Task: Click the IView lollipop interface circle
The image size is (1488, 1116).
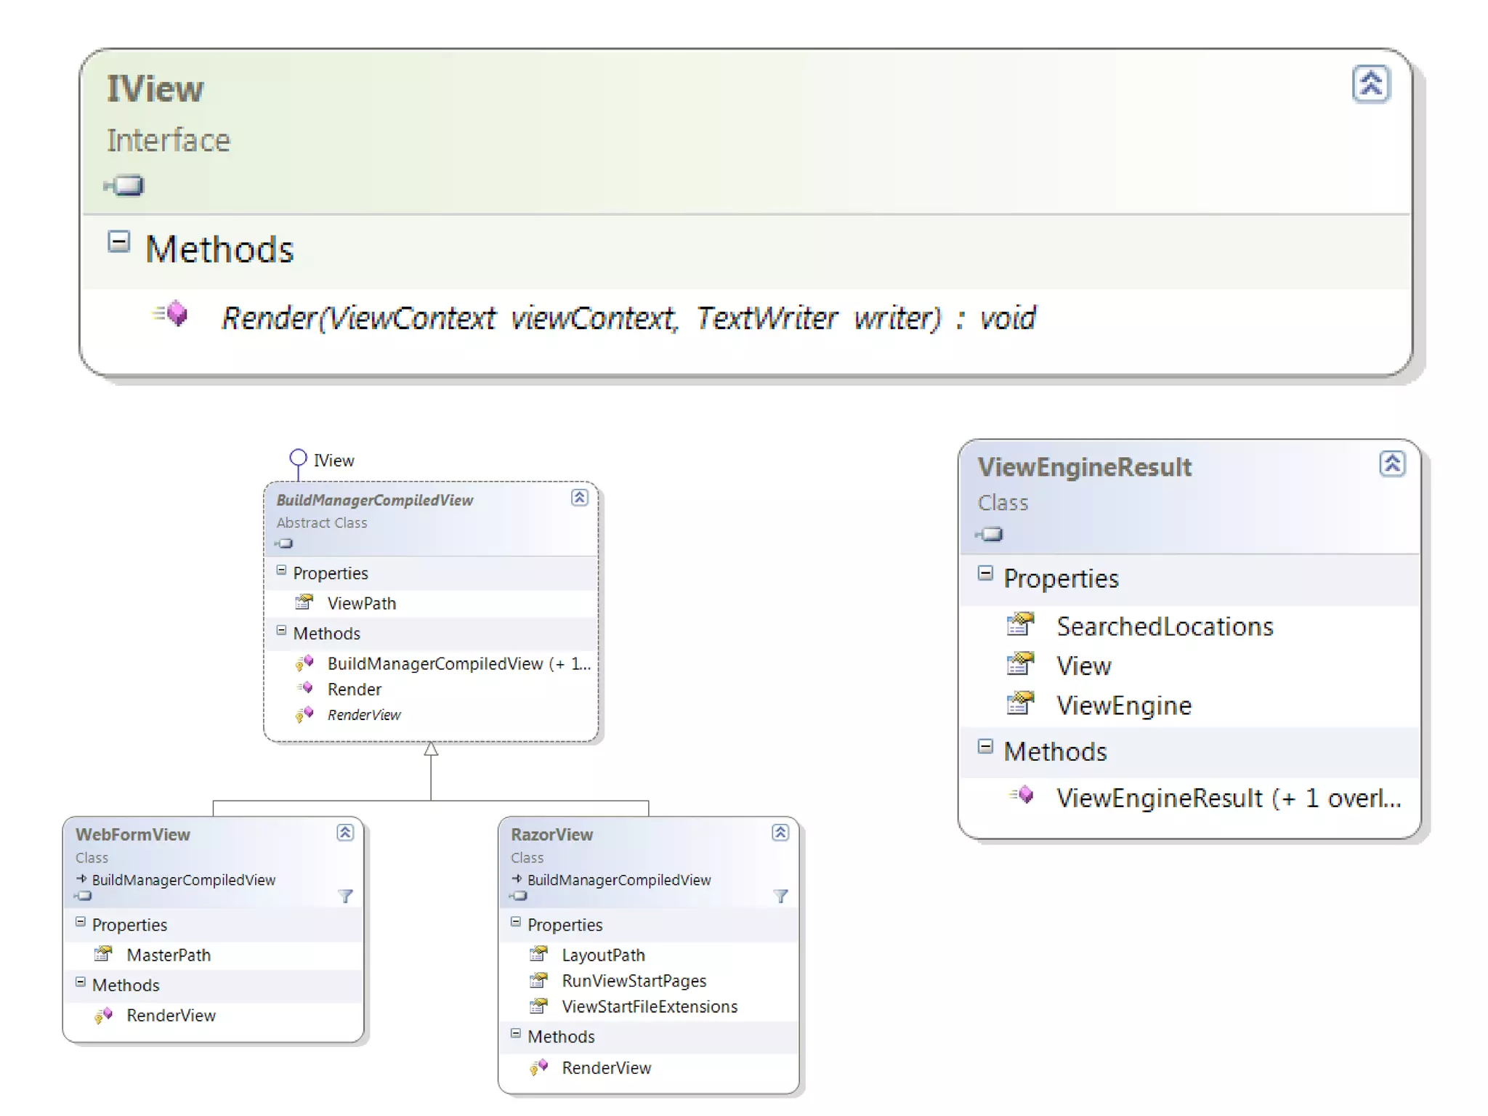Action: coord(298,458)
